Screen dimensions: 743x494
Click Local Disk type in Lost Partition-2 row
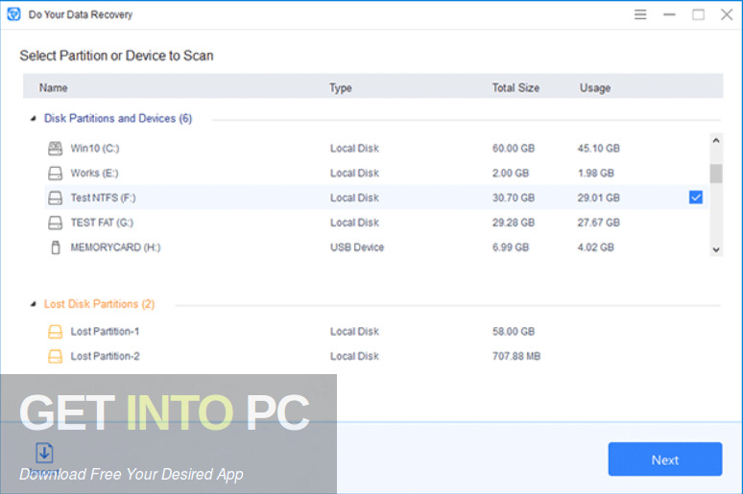[354, 356]
